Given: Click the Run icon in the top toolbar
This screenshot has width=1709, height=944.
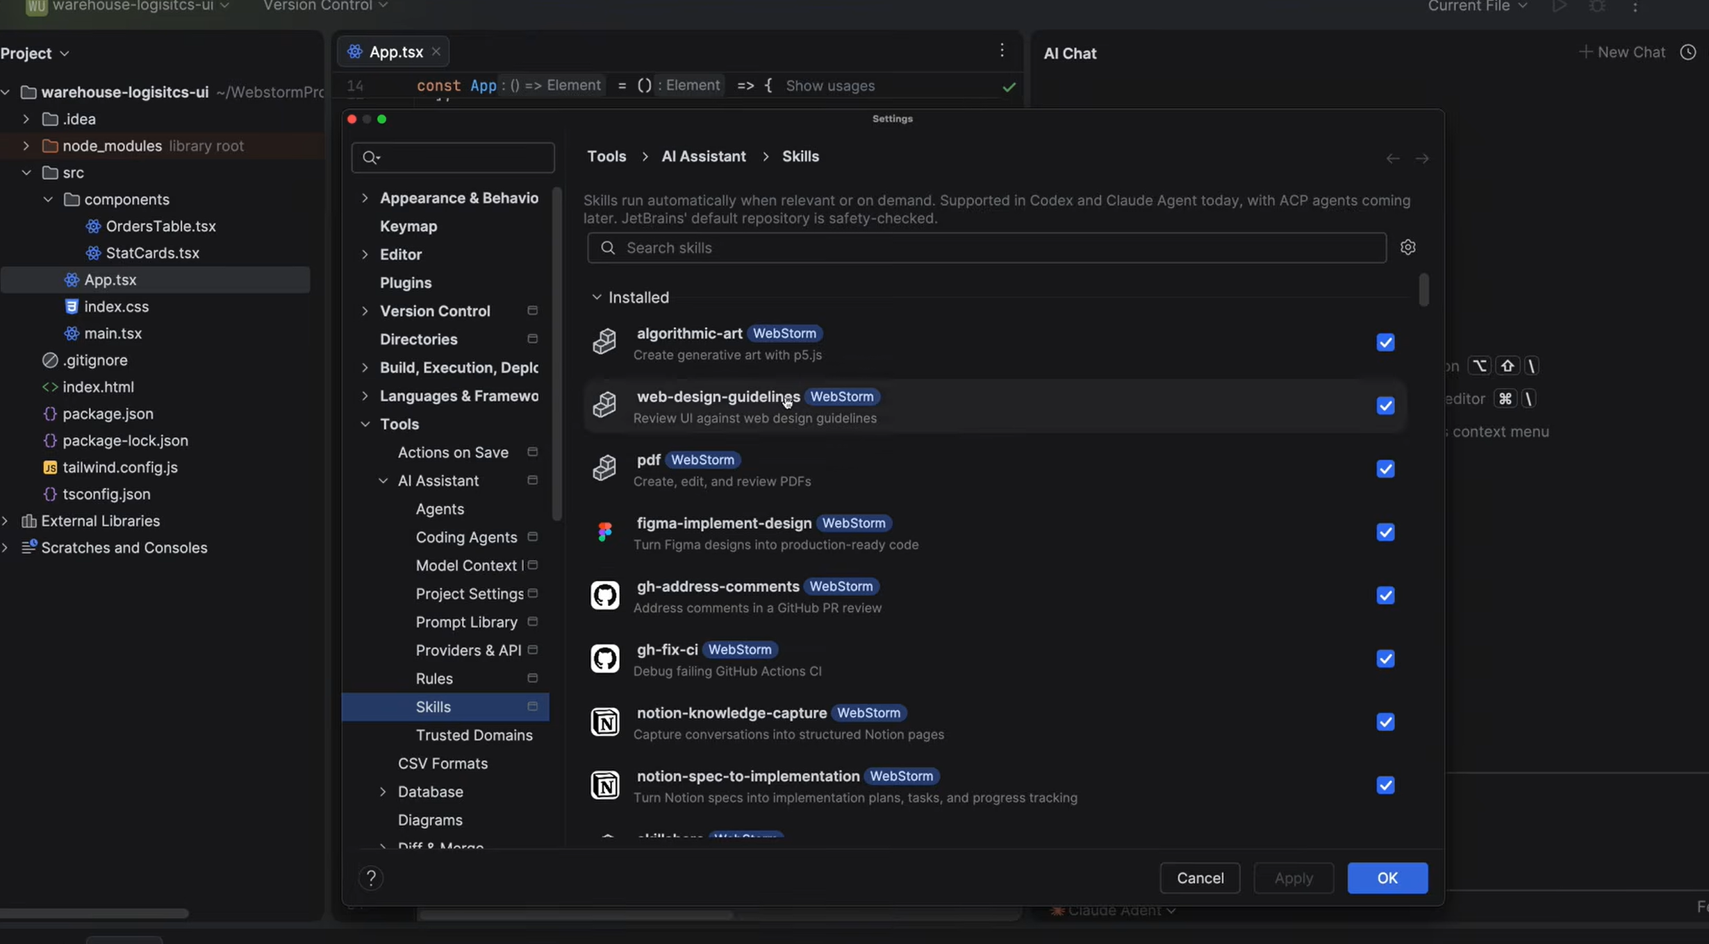Looking at the screenshot, I should pos(1559,6).
